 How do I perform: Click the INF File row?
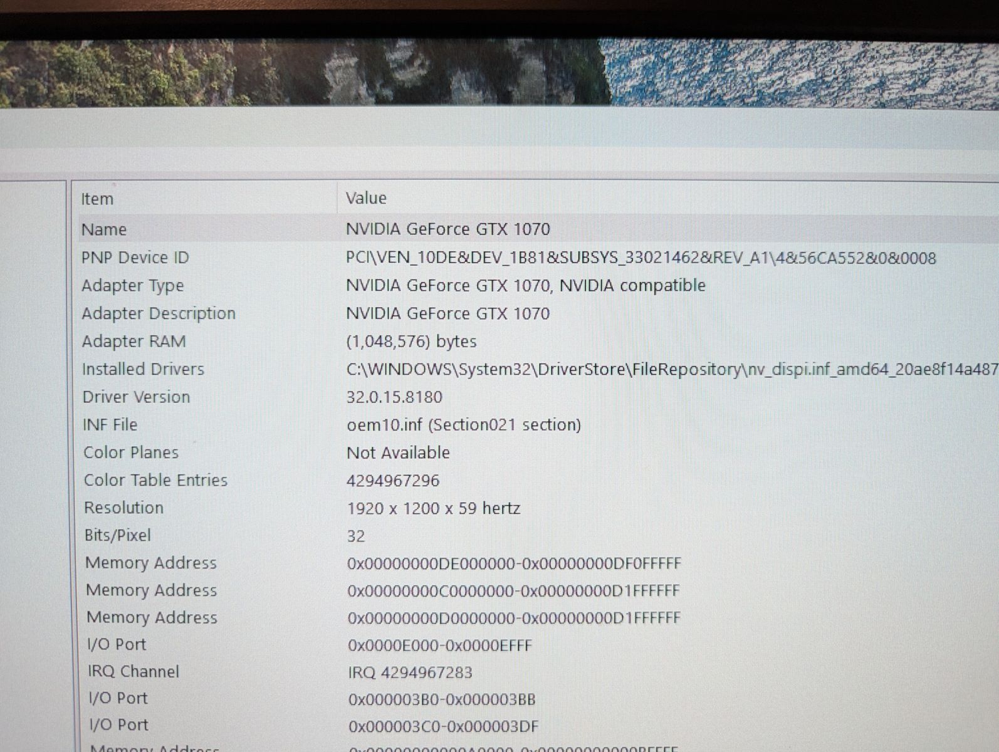click(x=110, y=425)
